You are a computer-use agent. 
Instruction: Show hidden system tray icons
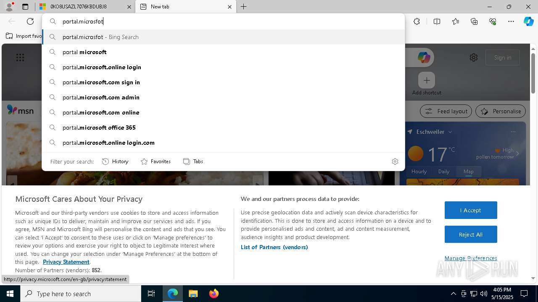(x=453, y=294)
